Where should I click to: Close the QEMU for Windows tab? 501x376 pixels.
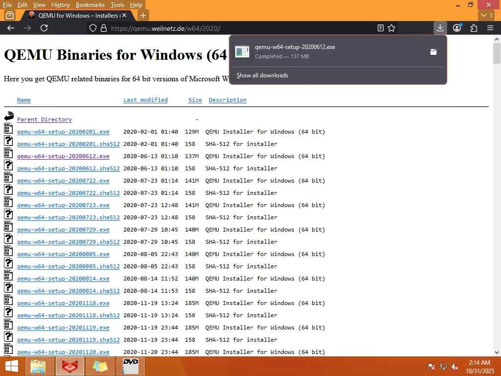pyautogui.click(x=124, y=15)
